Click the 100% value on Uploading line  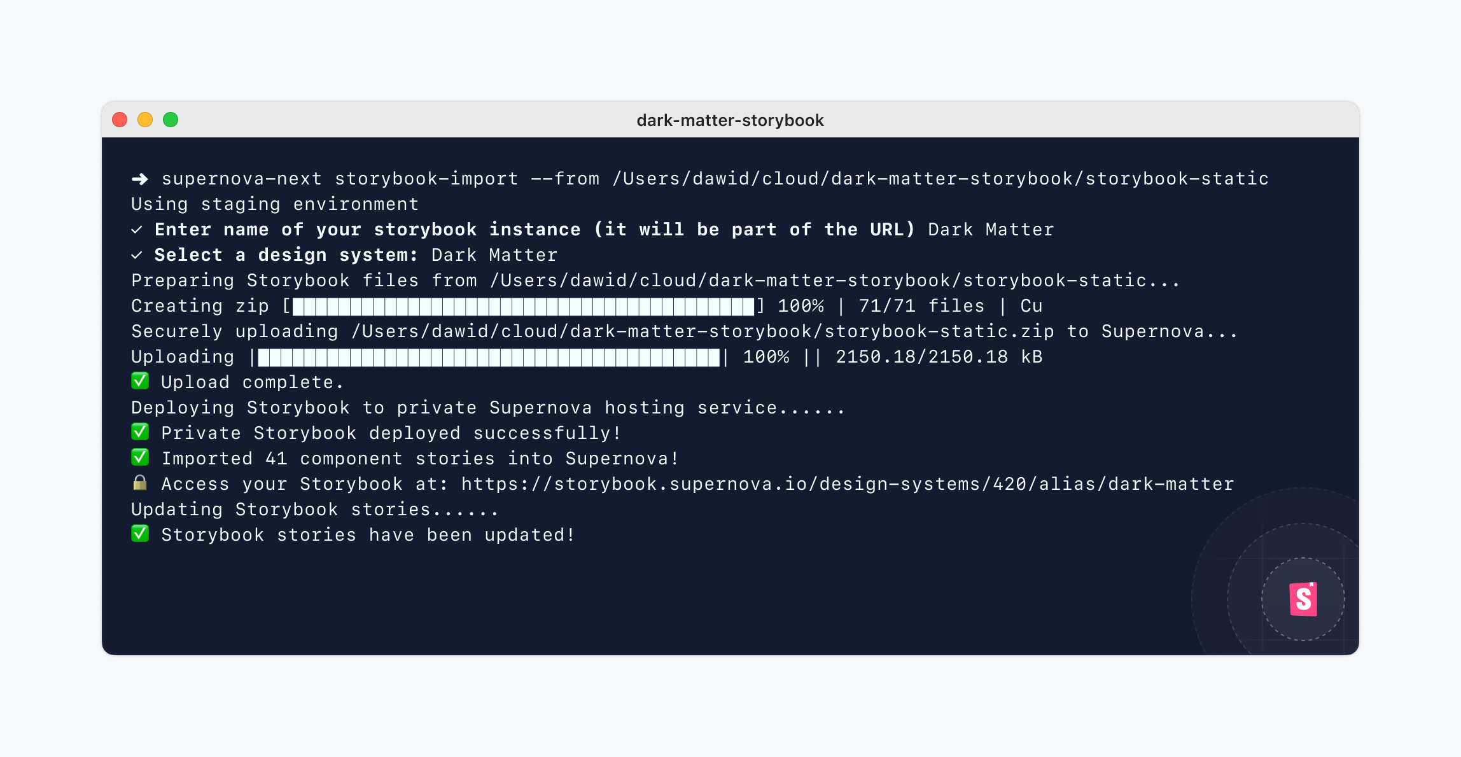click(x=766, y=357)
